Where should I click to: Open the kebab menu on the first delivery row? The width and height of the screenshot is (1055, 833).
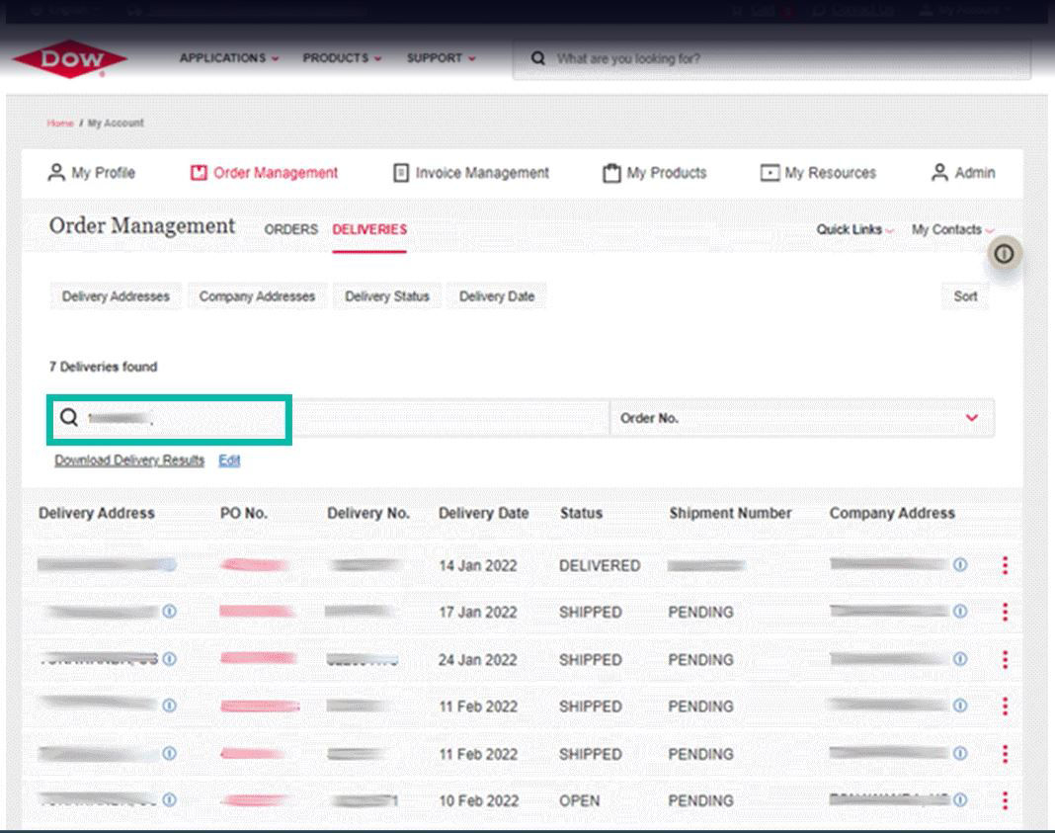(x=1006, y=564)
